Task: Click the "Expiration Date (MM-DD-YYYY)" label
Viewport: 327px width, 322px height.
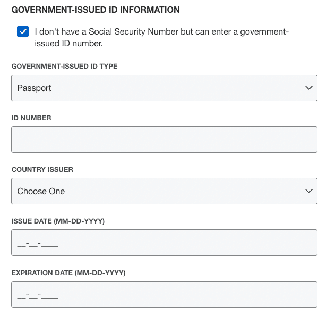Action: coord(68,273)
